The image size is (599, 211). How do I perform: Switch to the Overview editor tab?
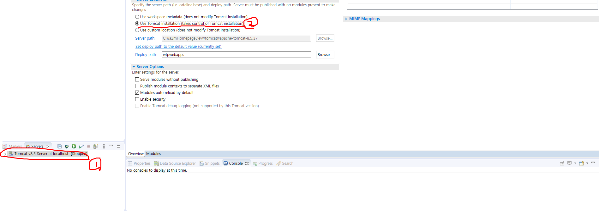tap(136, 154)
